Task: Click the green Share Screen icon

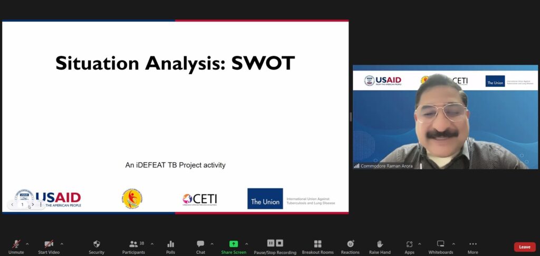Action: click(233, 244)
